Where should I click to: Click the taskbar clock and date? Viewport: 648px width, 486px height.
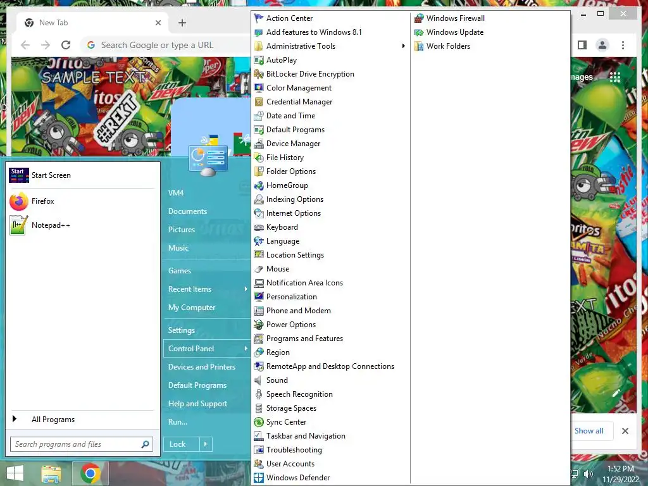point(621,474)
